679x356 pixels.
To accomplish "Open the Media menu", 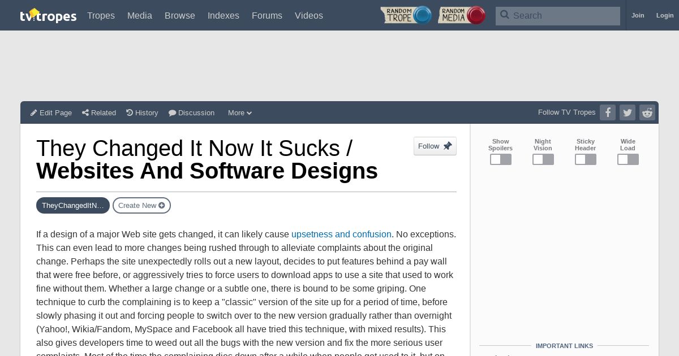I will [140, 15].
